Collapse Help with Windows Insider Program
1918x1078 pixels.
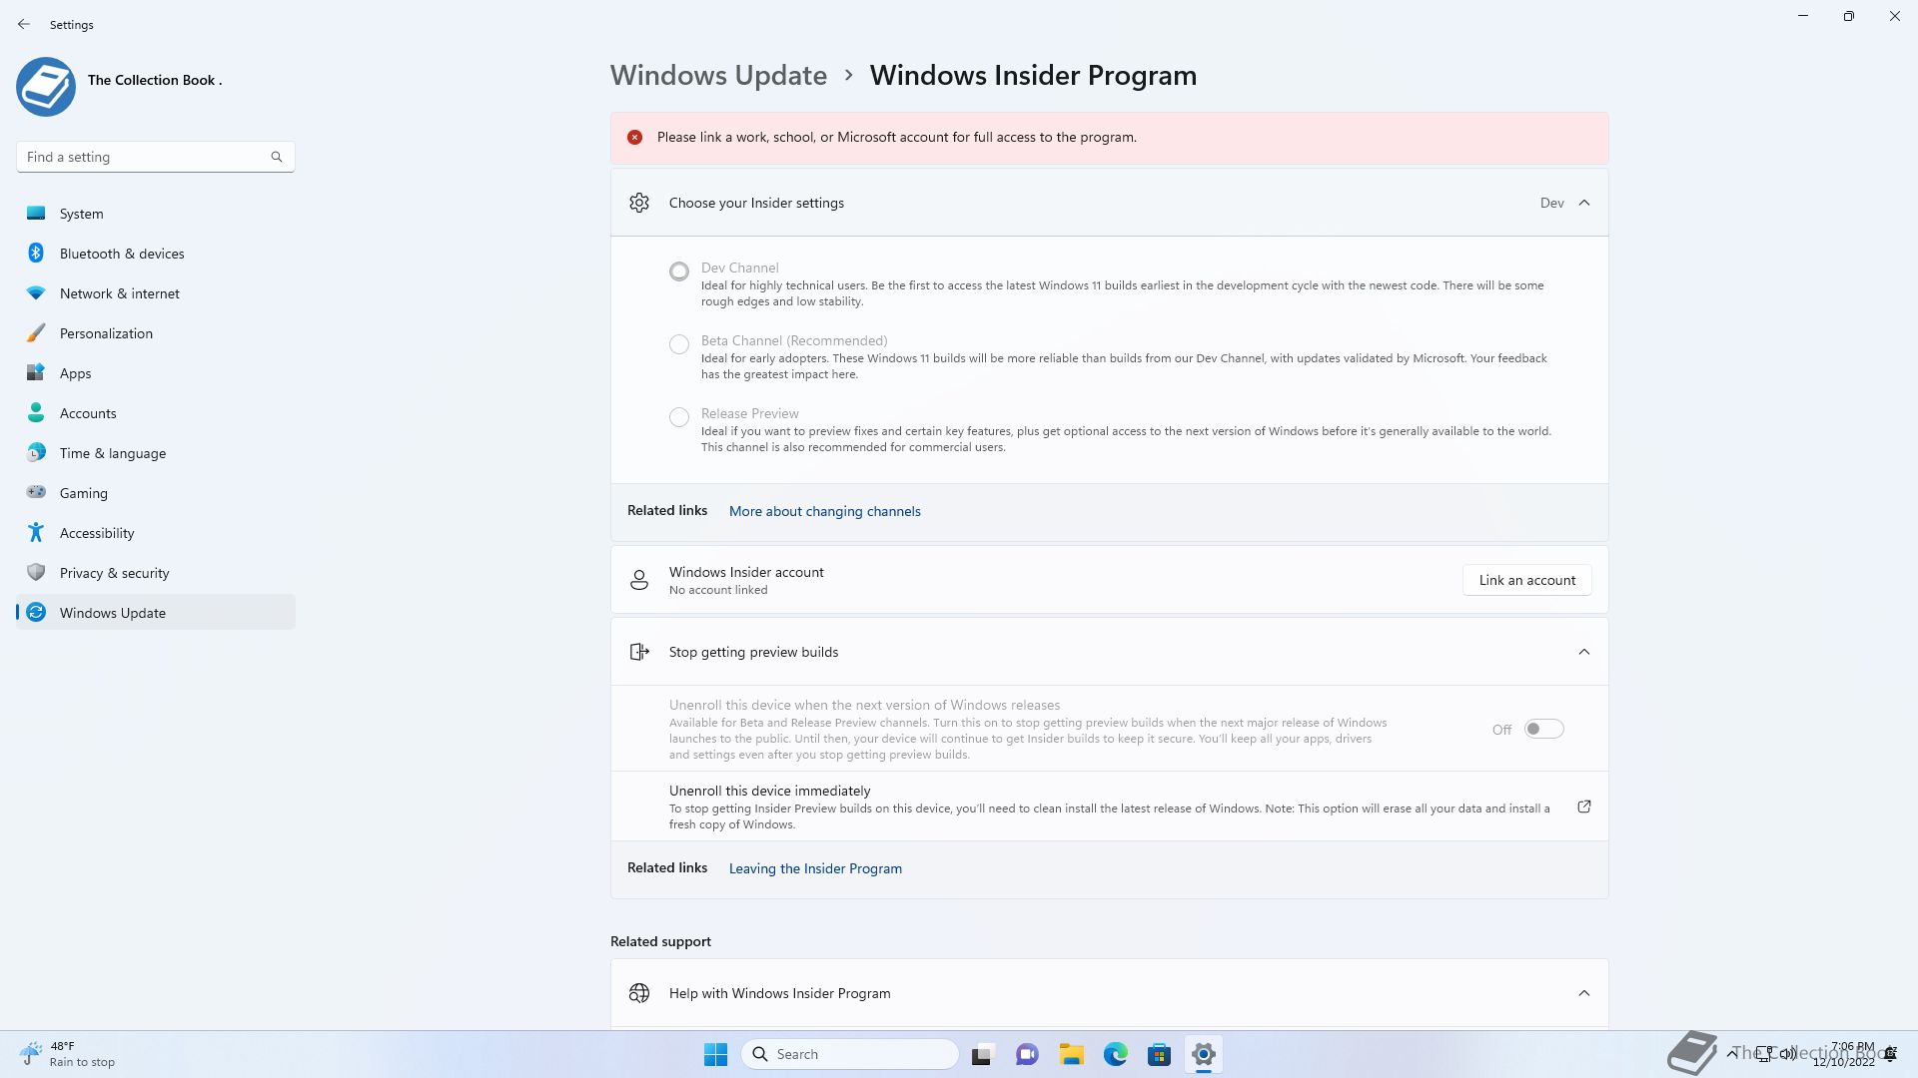(1584, 993)
